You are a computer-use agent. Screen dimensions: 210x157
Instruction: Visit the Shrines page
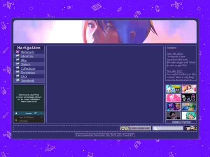click(x=25, y=64)
